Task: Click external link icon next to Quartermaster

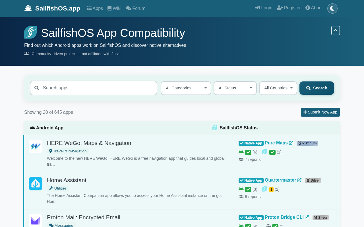Action: [299, 180]
